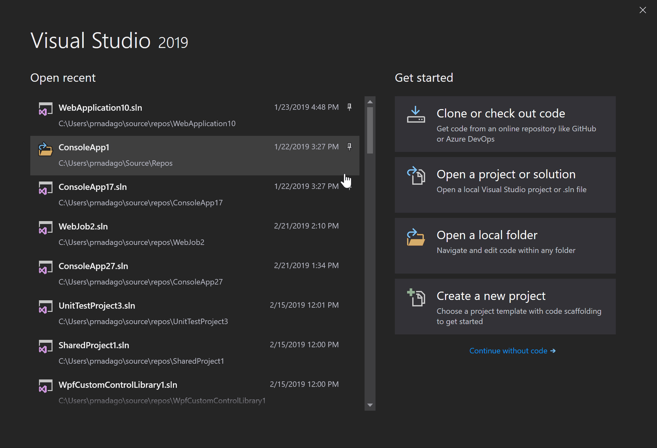Screen dimensions: 657x448
Task: Pin ConsoleApp1 to recent list
Action: [349, 146]
